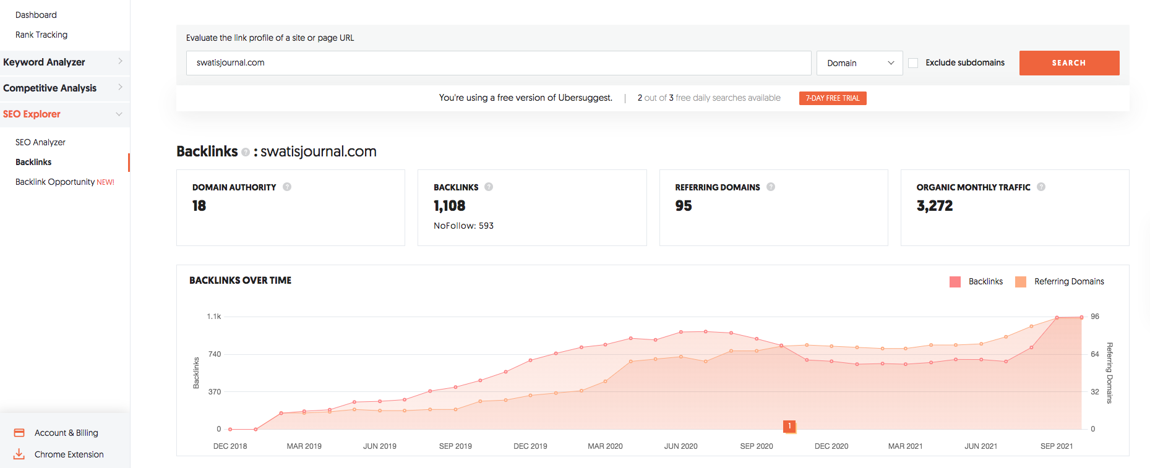
Task: Collapse the SEO Explorer section
Action: (65, 114)
